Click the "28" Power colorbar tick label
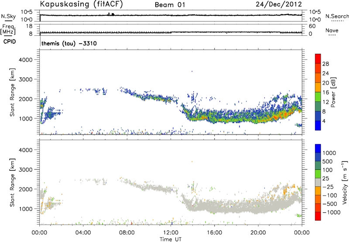The image size is (349, 242). coord(325,64)
